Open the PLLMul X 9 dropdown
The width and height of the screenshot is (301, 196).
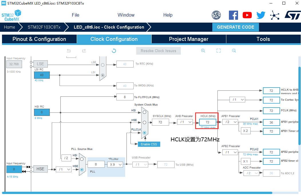pos(115,165)
